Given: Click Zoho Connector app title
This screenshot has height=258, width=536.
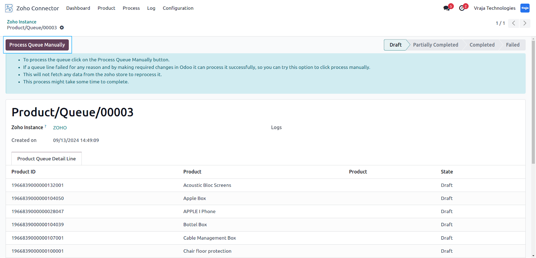Looking at the screenshot, I should click(x=38, y=8).
